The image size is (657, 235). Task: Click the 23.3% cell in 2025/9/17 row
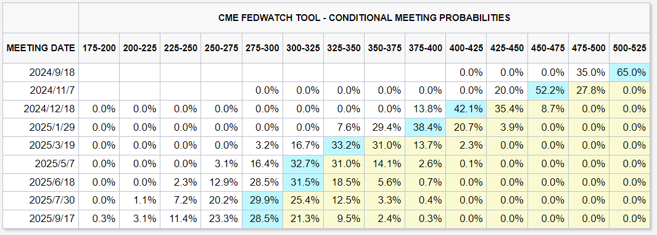(221, 219)
